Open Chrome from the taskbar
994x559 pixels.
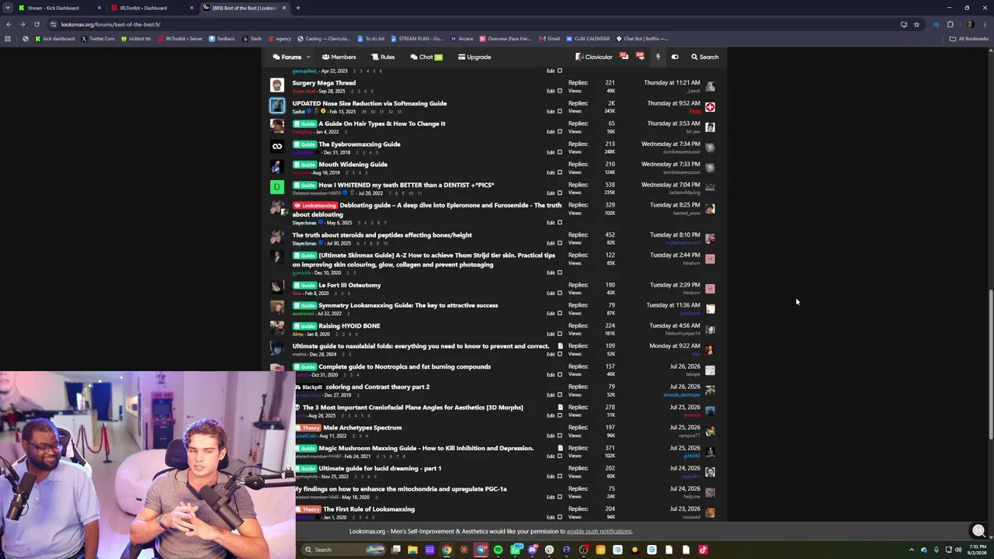447,550
